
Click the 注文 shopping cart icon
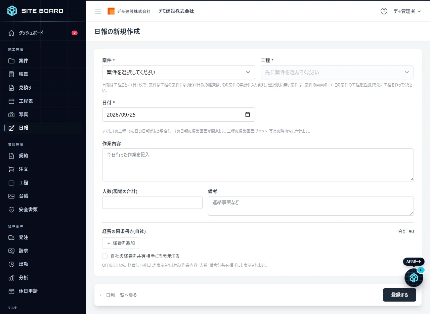click(x=11, y=169)
